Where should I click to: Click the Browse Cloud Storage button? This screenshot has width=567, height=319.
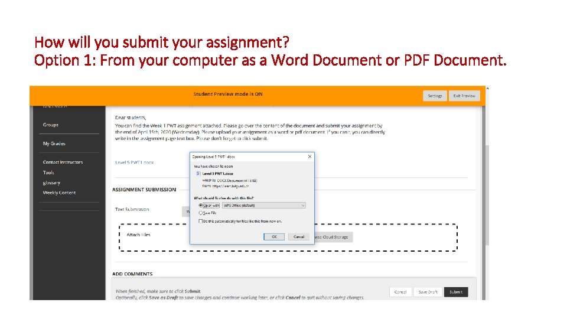coord(333,237)
